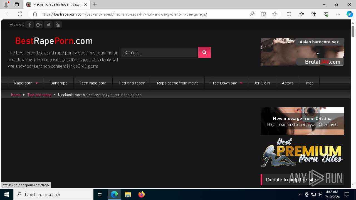
Task: Open the Copilot sidebar icon
Action: 350,14
